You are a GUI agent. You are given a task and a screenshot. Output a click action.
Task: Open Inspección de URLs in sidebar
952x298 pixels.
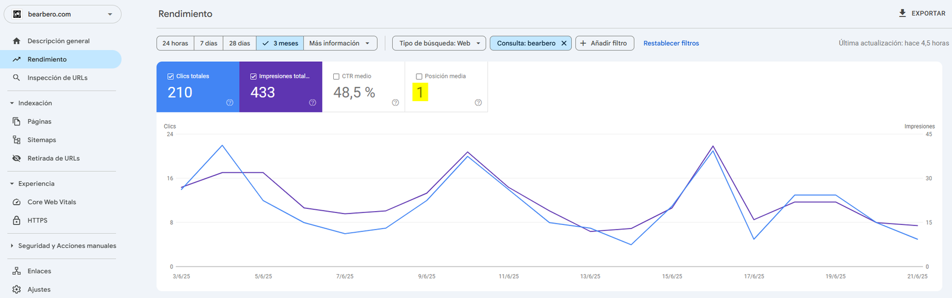coord(61,78)
